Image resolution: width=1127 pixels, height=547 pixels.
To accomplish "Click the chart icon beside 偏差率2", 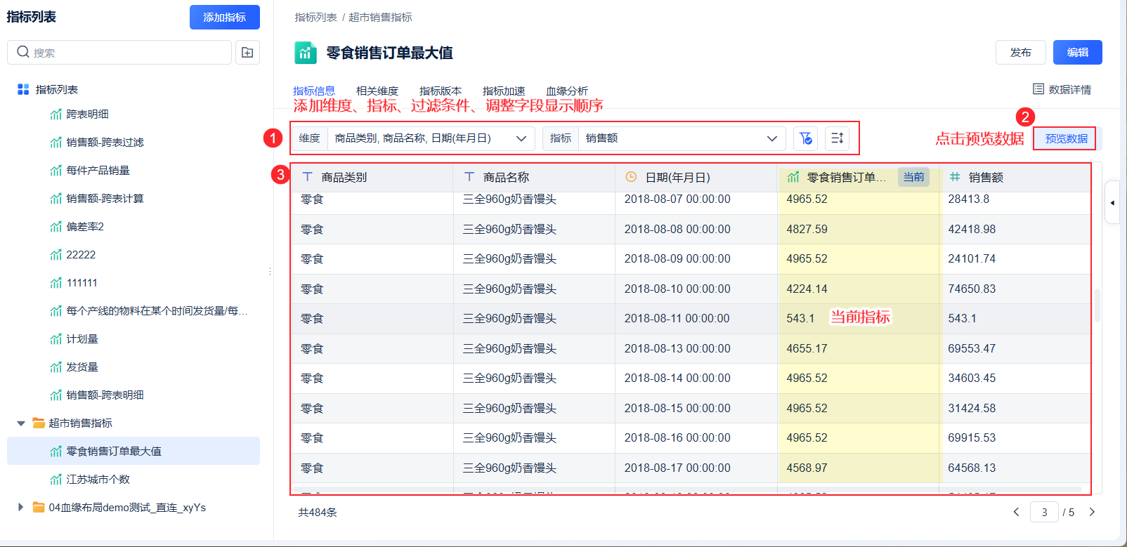I will 56,227.
